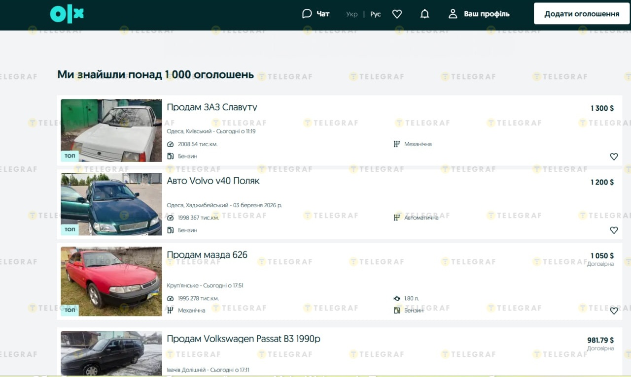
Task: Click Додати оголошення button
Action: click(582, 14)
